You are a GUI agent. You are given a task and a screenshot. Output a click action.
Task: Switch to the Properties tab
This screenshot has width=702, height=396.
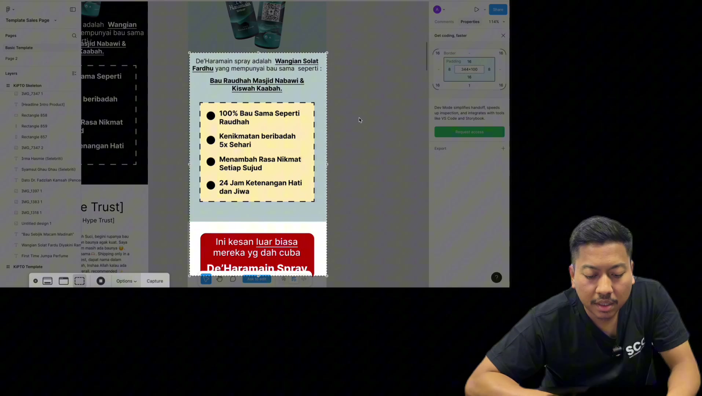pyautogui.click(x=470, y=22)
